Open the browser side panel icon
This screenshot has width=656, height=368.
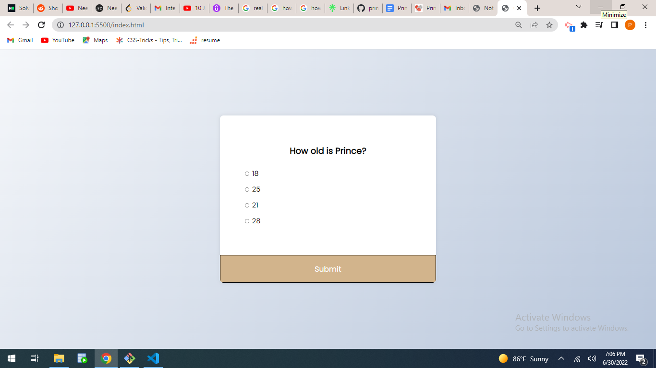614,25
